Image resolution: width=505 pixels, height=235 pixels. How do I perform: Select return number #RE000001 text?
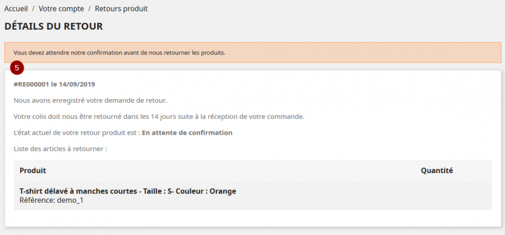pyautogui.click(x=31, y=85)
